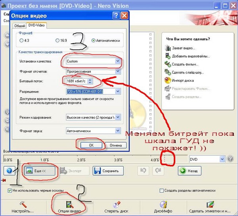The image size is (238, 216).
Task: Click the Экспорт button
Action: pyautogui.click(x=74, y=171)
